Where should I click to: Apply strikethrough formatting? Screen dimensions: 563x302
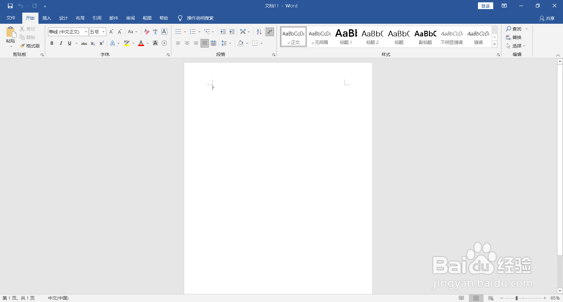click(84, 43)
